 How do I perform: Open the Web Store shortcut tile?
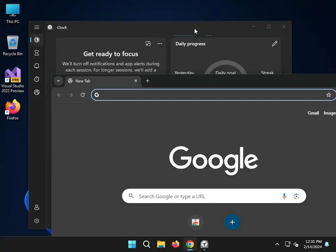(x=196, y=222)
